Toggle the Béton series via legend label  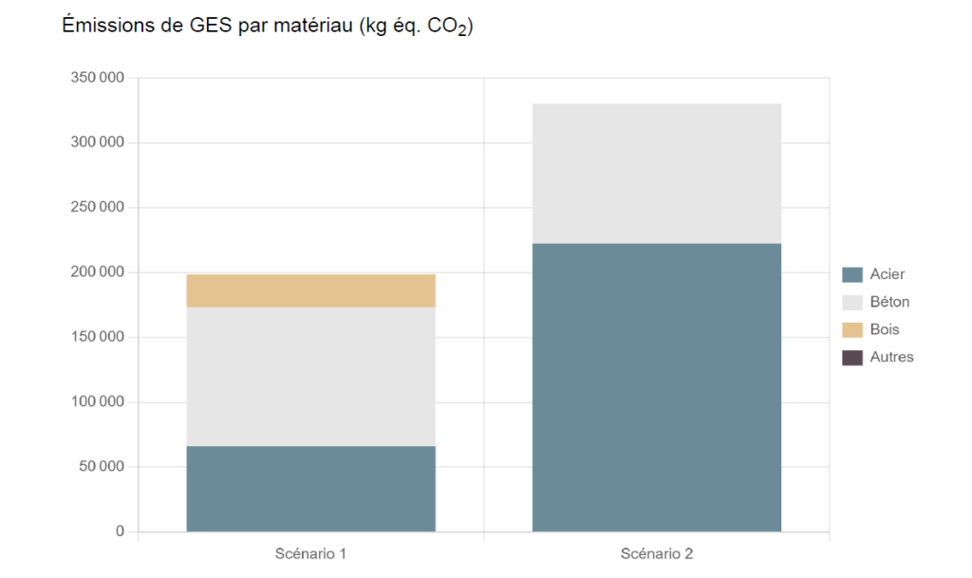889,303
